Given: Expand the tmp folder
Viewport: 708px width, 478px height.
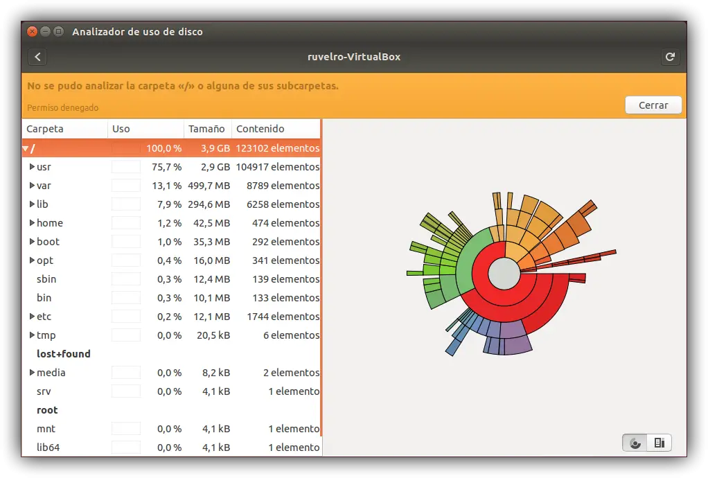Looking at the screenshot, I should 32,335.
